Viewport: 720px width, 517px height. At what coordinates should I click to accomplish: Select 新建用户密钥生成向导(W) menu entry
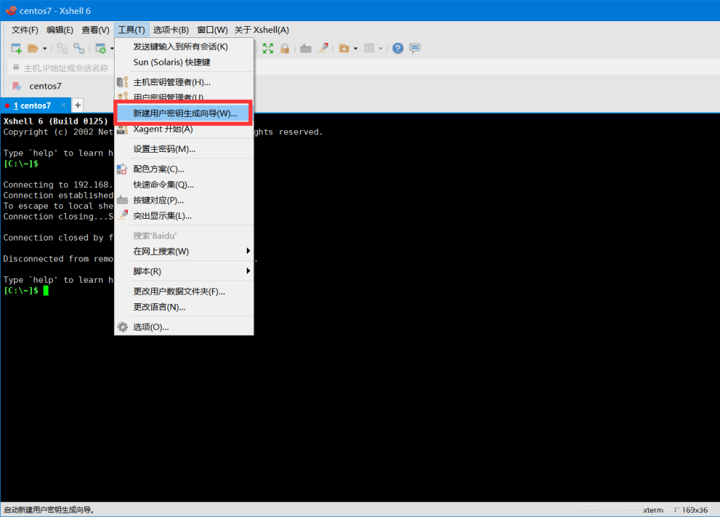click(x=184, y=113)
